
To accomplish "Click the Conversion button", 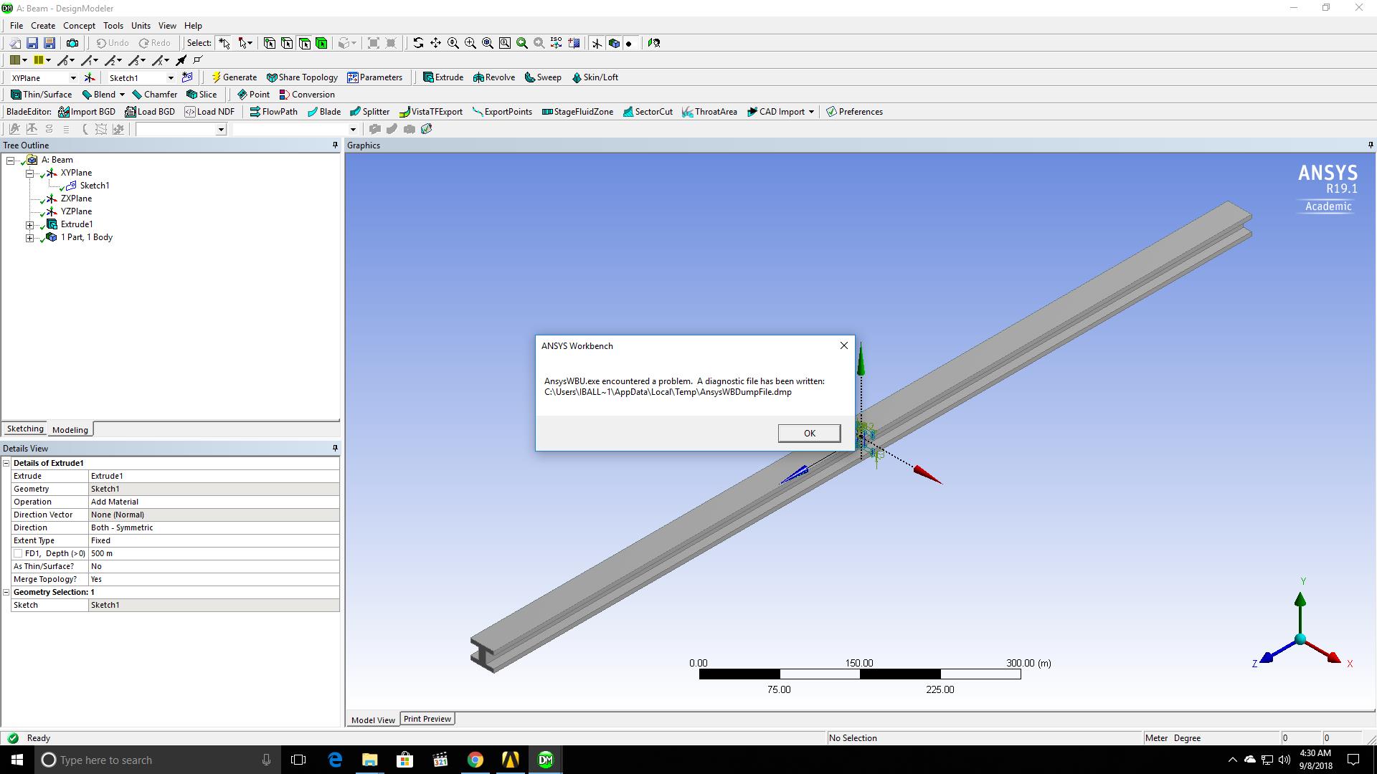I will click(307, 95).
